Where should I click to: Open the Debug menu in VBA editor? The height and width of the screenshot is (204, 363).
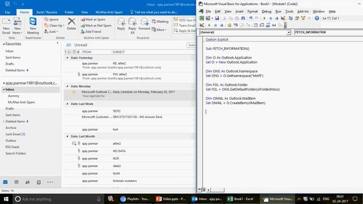click(x=267, y=11)
